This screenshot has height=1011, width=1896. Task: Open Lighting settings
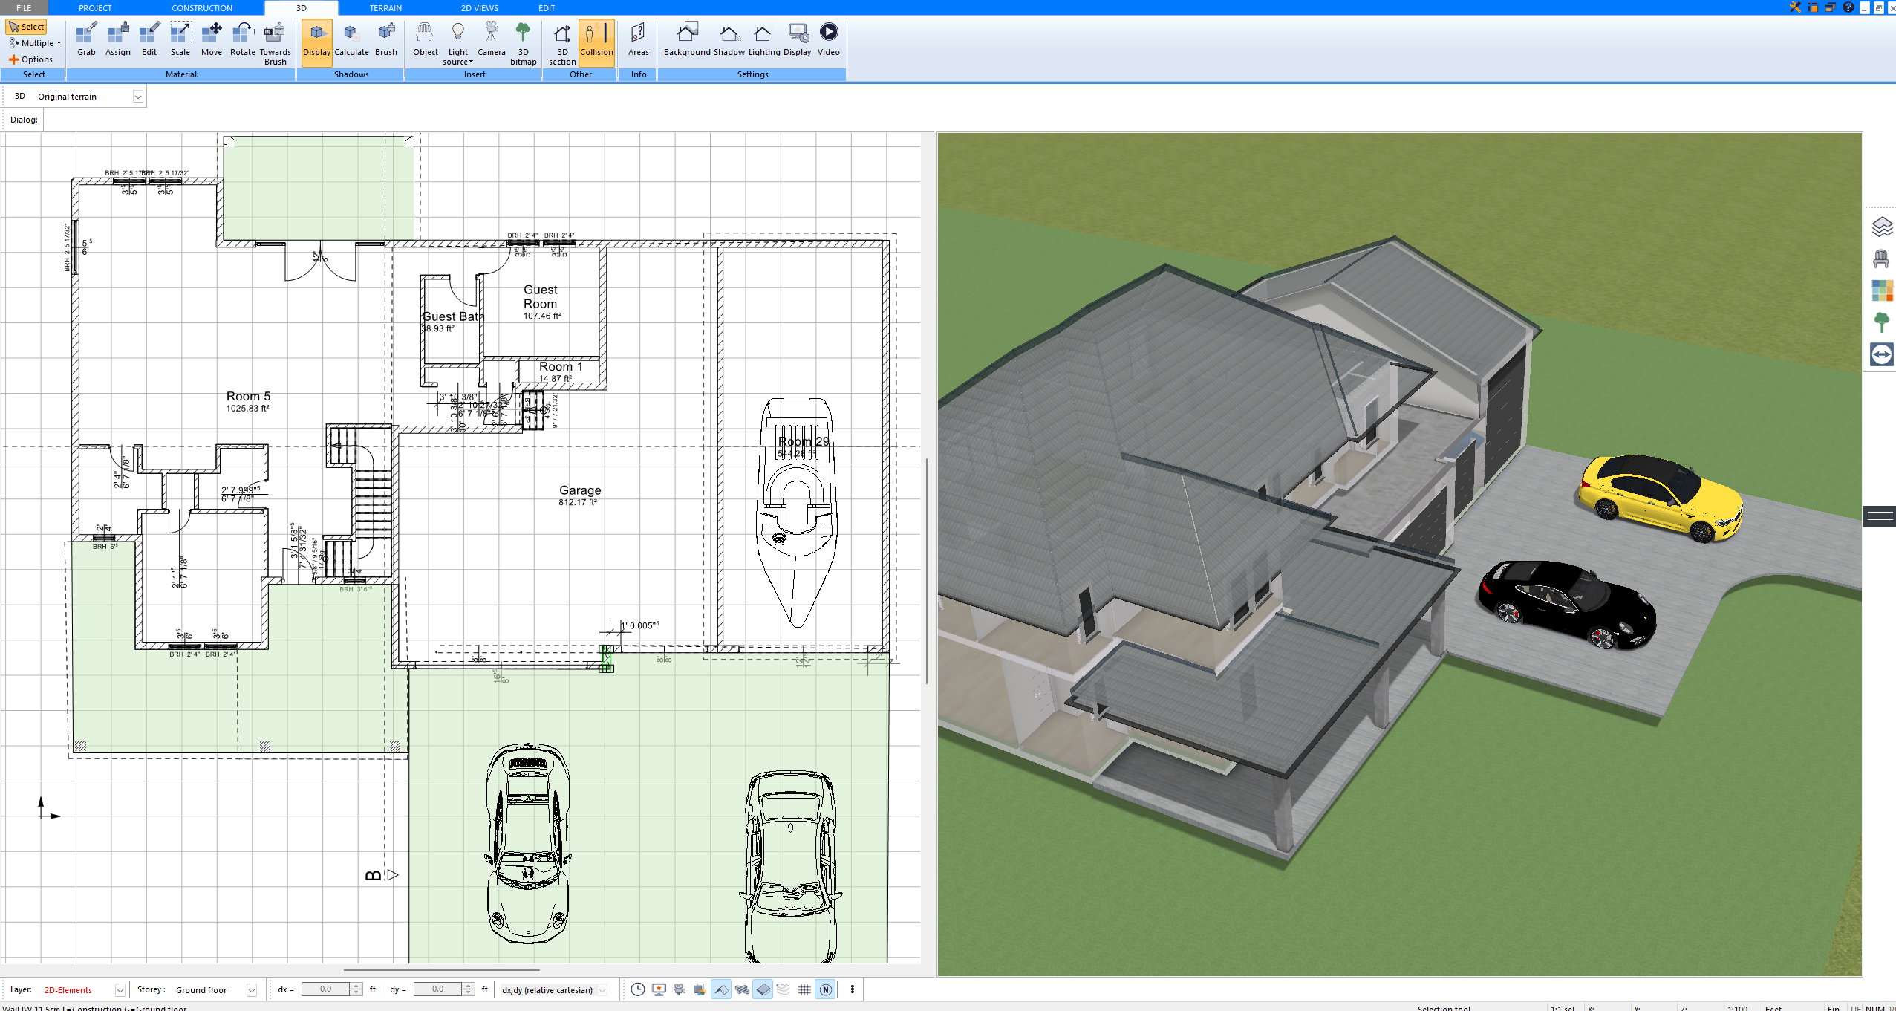tap(763, 39)
